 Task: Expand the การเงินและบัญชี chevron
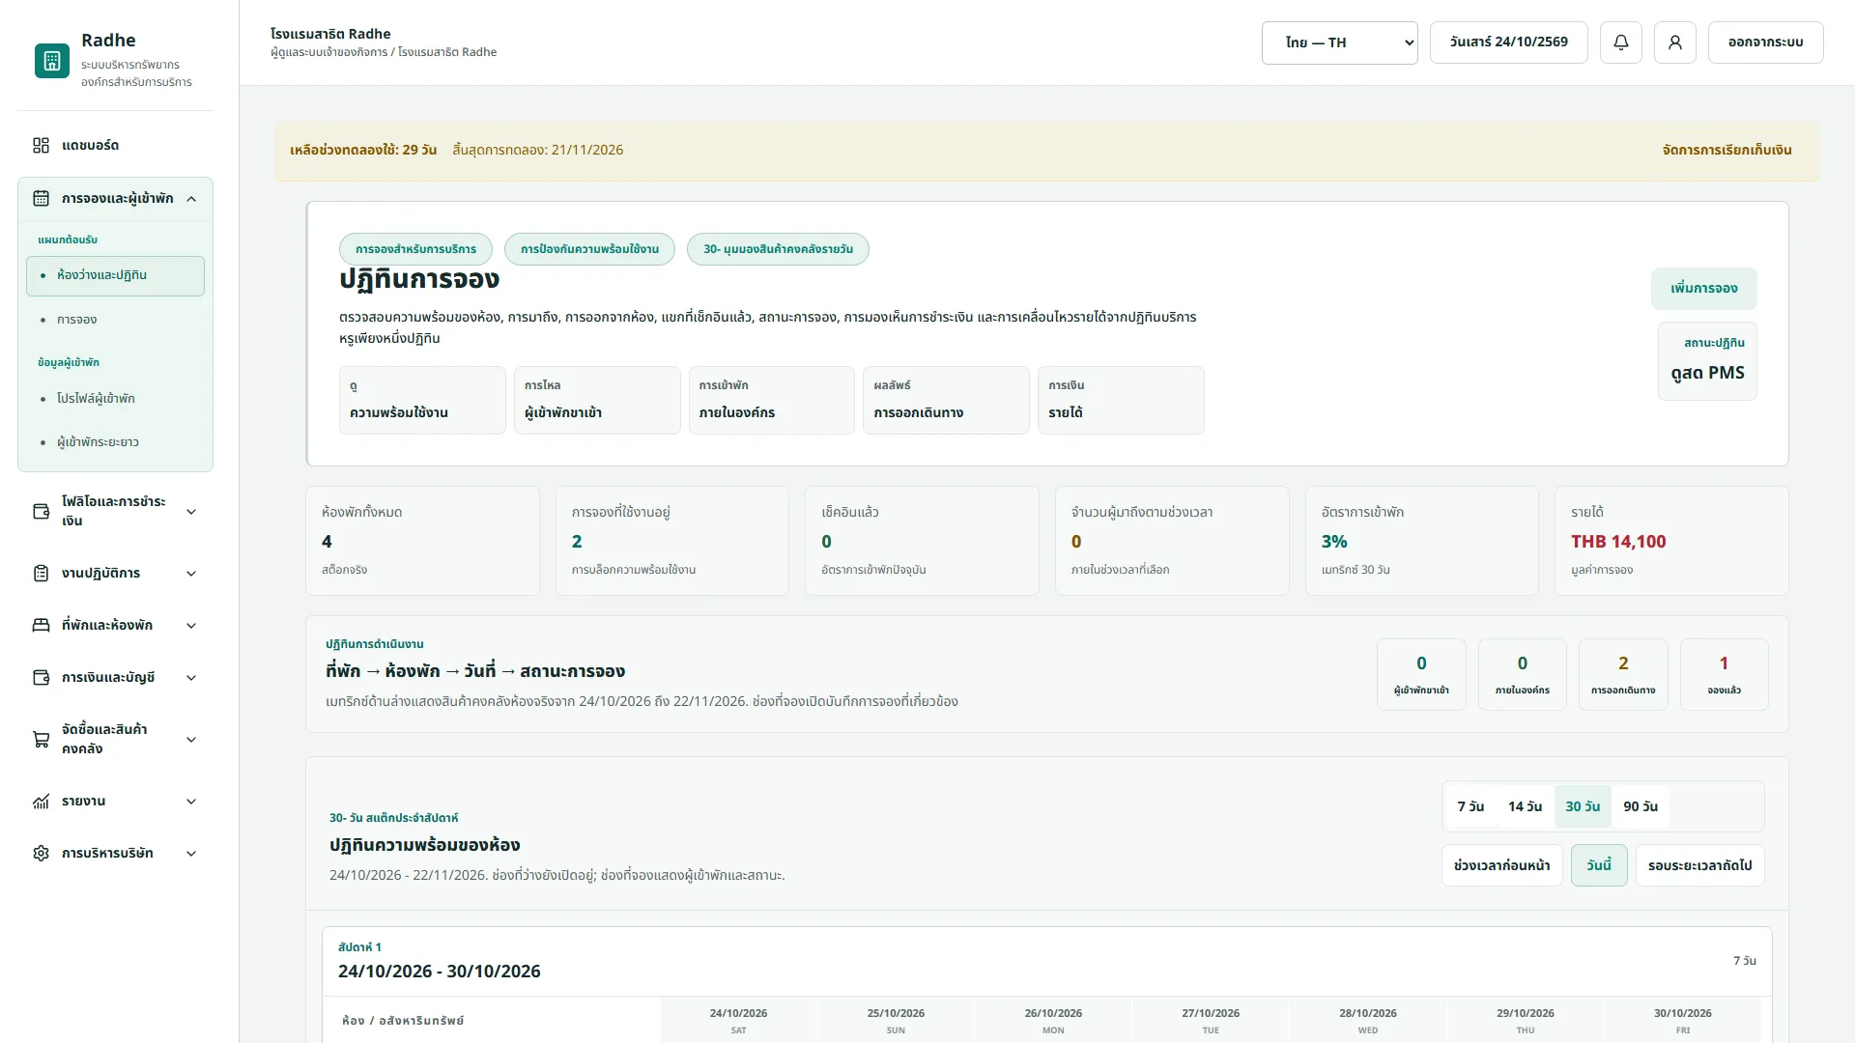[x=191, y=678]
